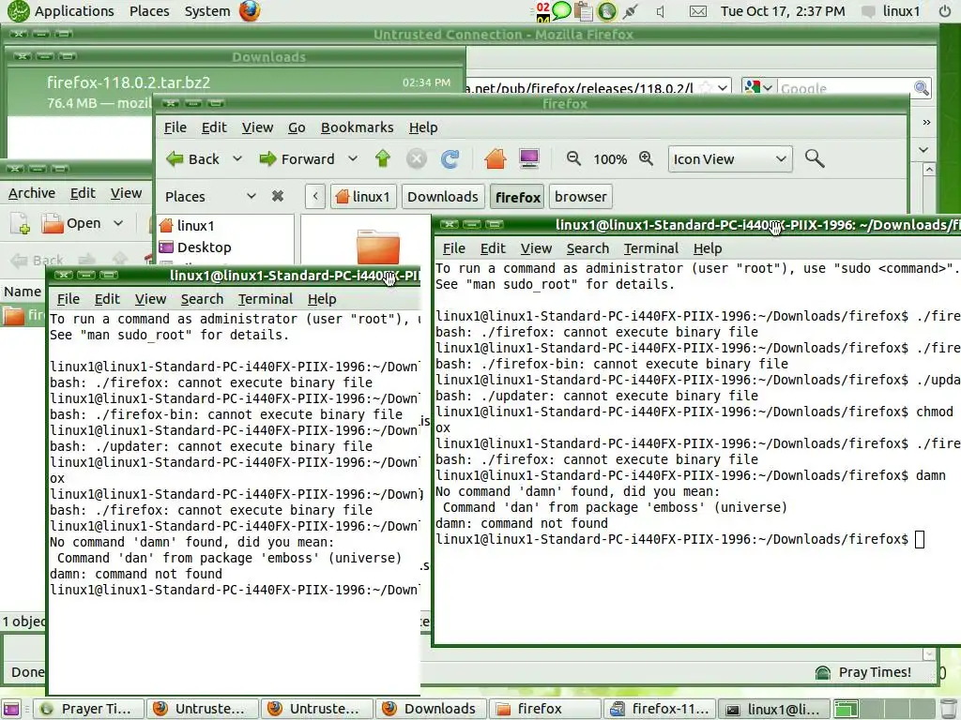Open the mail envelope indicator
This screenshot has width=961, height=720.
pos(698,11)
